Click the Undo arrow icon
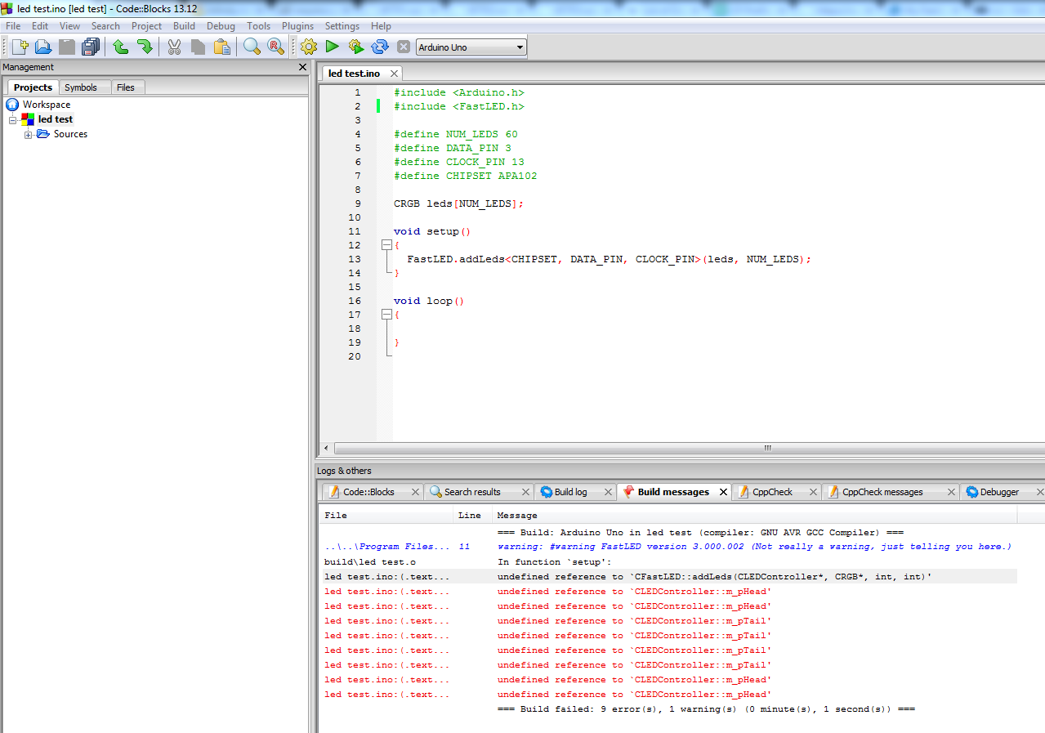 tap(121, 47)
